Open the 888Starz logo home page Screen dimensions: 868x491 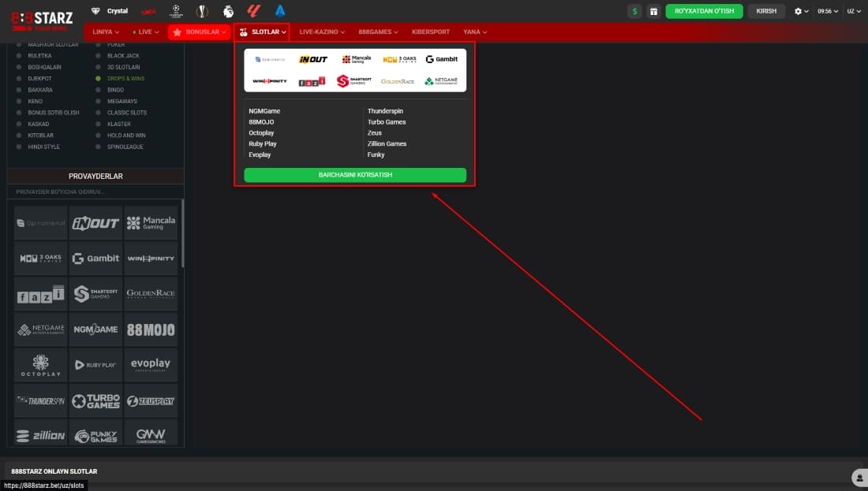42,21
